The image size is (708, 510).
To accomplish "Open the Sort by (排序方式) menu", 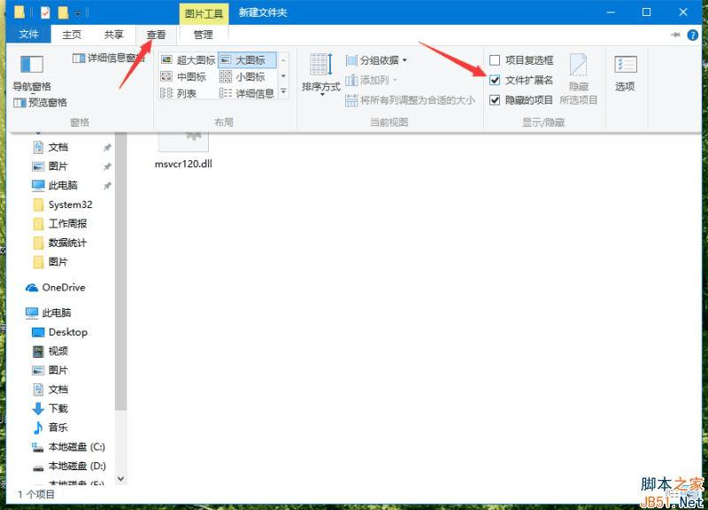I will tap(320, 74).
